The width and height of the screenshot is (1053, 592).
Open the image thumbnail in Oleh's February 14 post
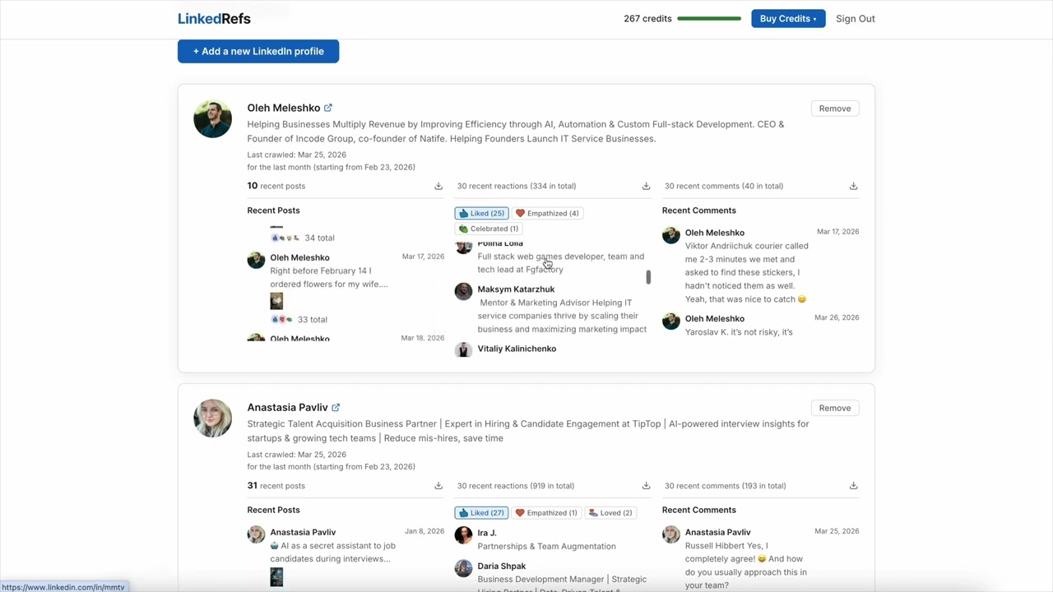pos(276,301)
